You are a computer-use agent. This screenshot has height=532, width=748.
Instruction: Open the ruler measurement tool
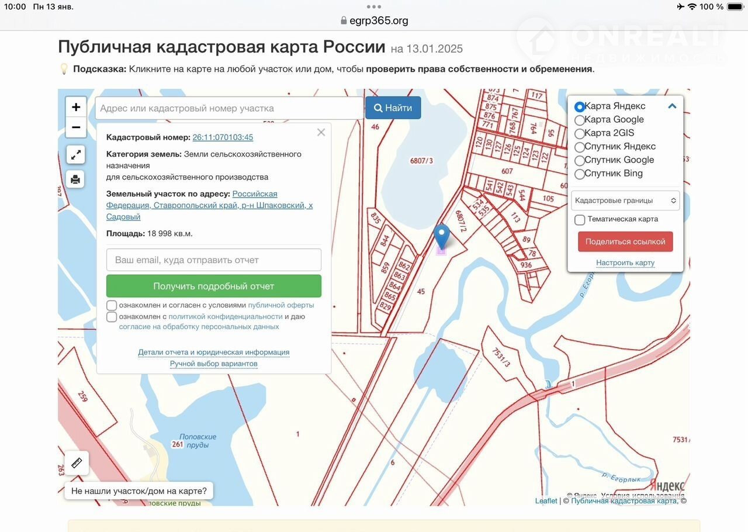point(77,463)
